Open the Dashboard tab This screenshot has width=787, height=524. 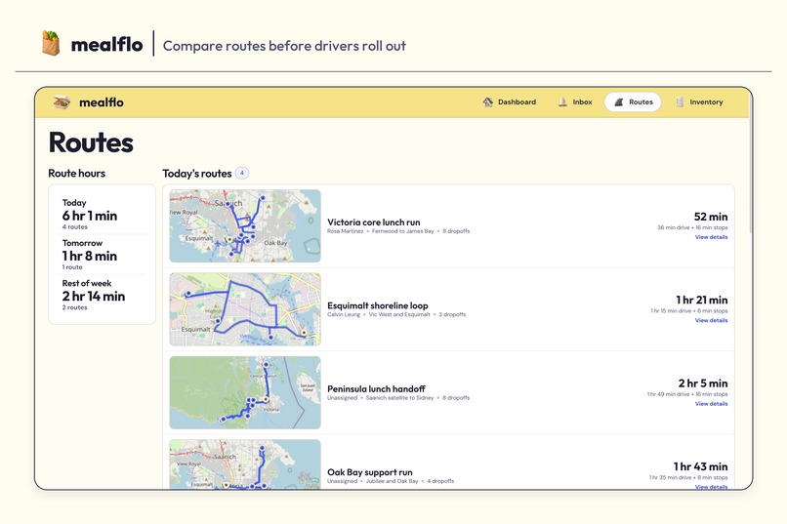509,102
